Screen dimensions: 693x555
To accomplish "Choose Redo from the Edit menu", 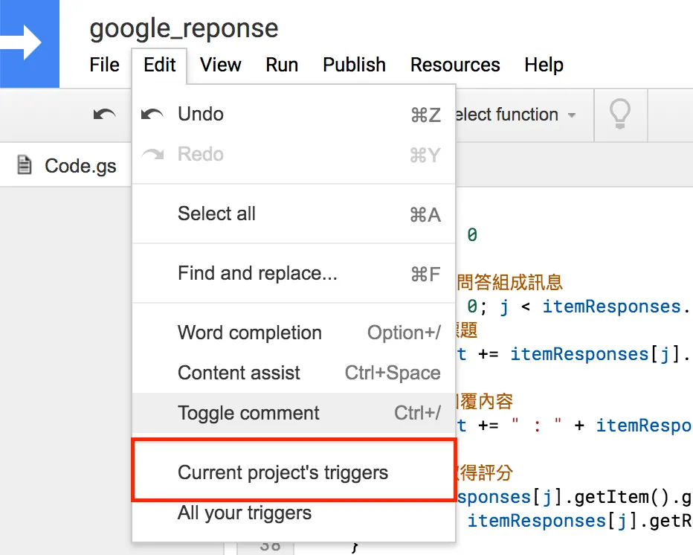I will [x=294, y=154].
